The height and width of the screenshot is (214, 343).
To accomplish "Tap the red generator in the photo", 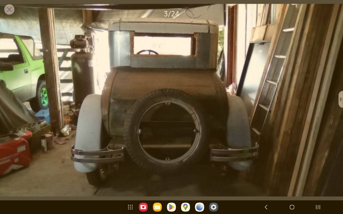I will [x=14, y=154].
